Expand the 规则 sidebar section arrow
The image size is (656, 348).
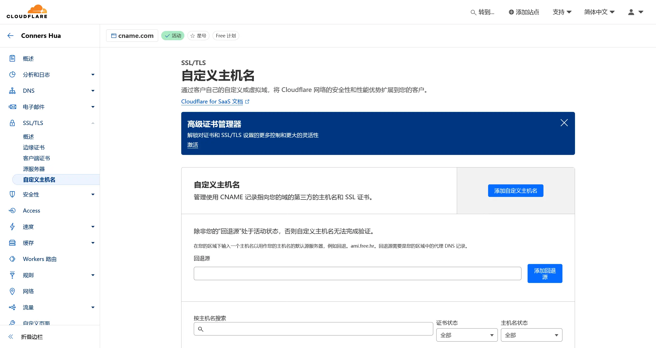coord(93,275)
